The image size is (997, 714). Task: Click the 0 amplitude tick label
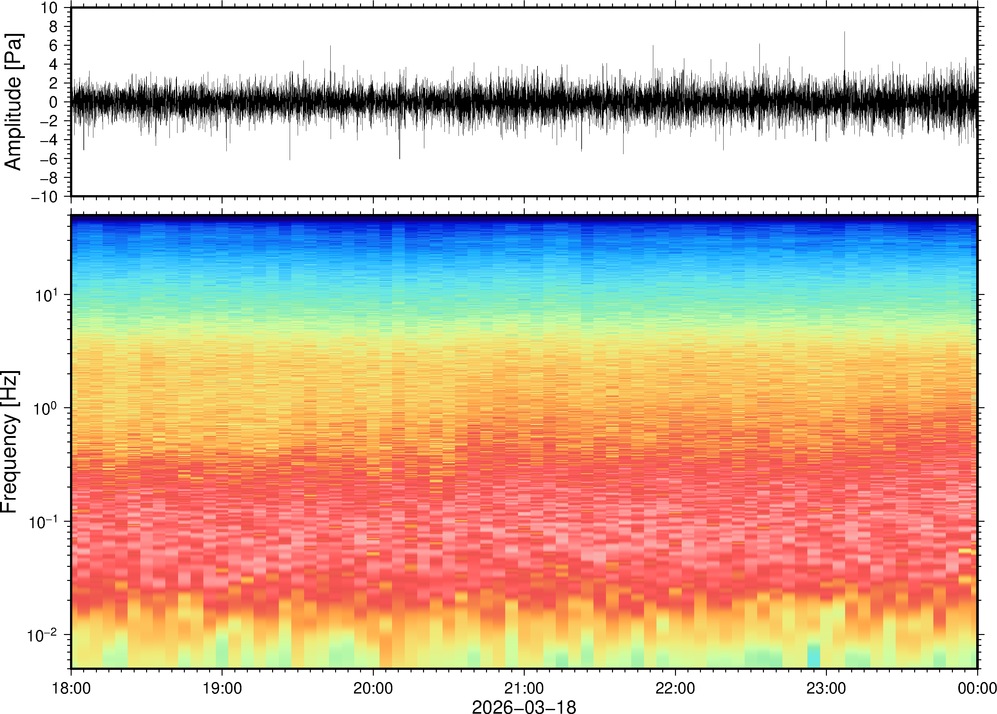(53, 102)
